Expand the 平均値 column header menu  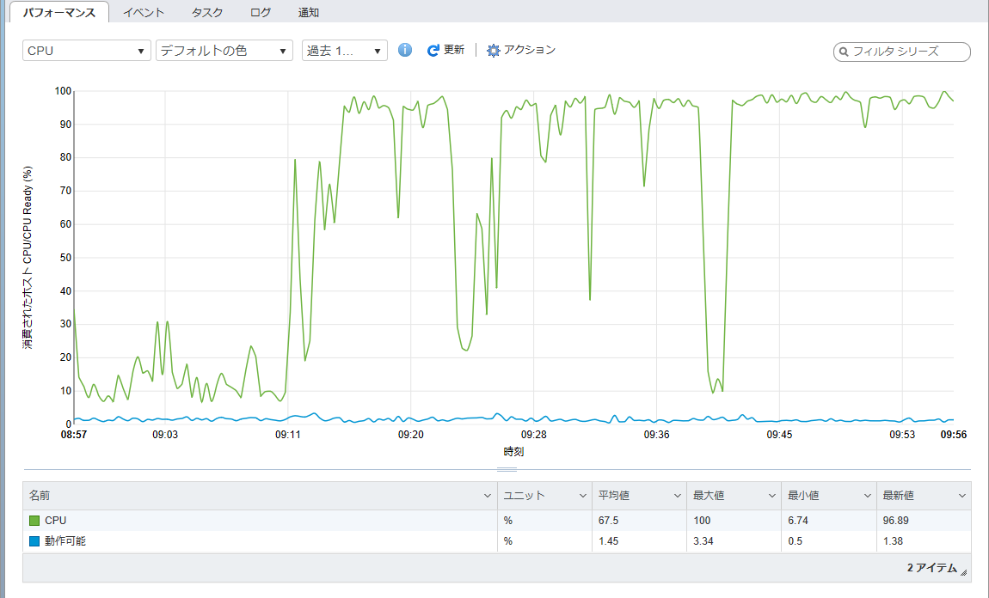click(x=677, y=497)
